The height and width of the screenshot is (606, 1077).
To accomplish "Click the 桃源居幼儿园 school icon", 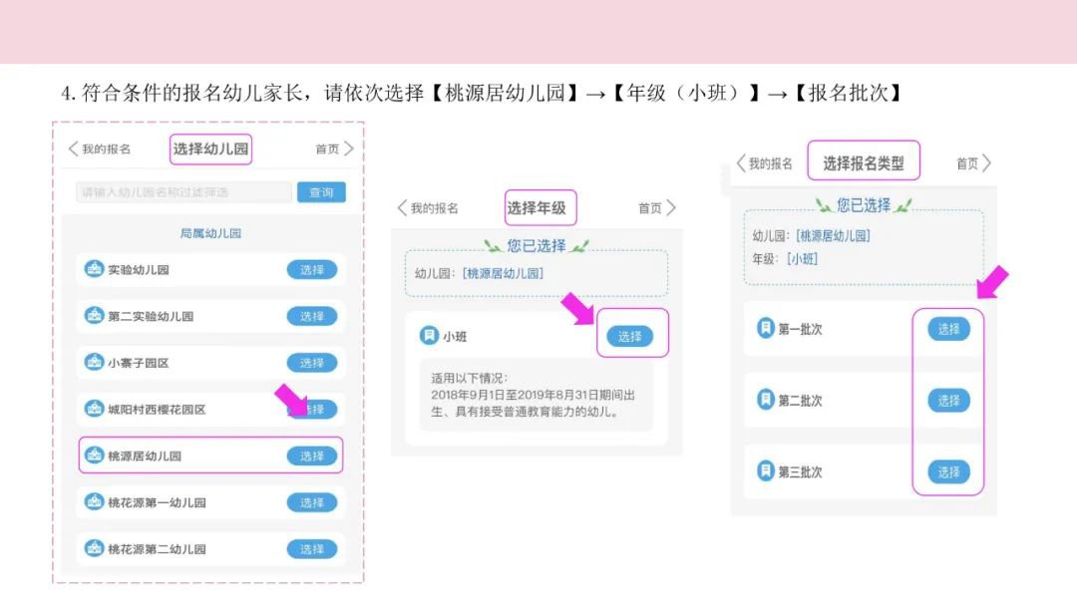I will [x=95, y=455].
